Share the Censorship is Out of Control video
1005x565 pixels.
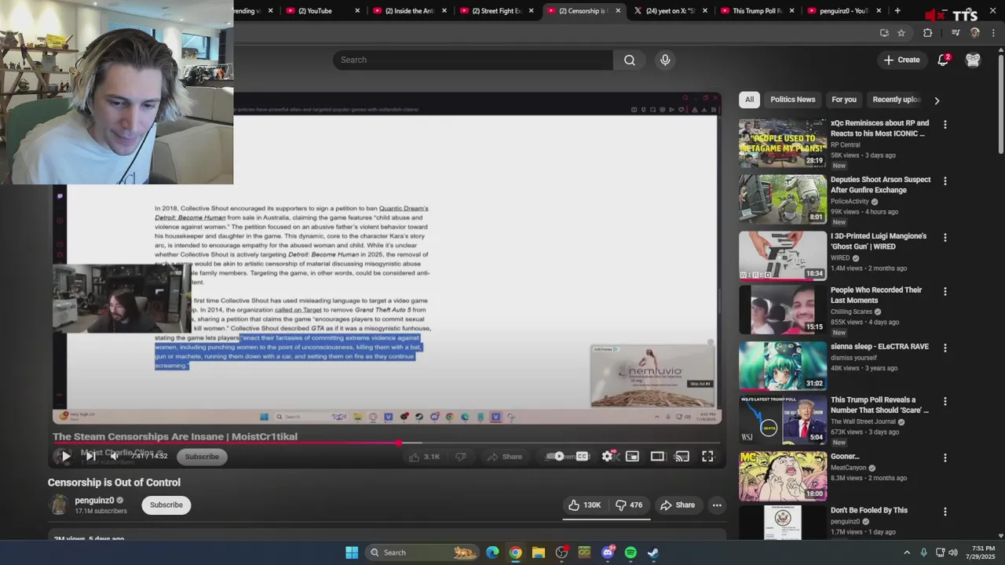tap(678, 505)
